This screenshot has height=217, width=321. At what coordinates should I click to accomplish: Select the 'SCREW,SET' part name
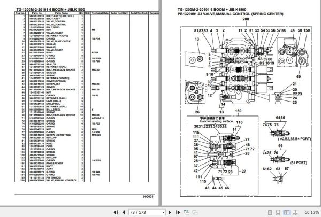[x=52, y=84]
